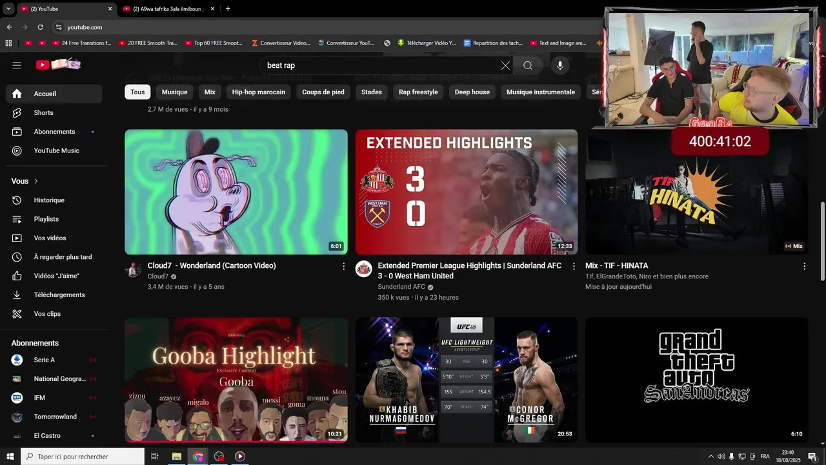Play the Khabib vs McGregor thumbnail
826x465 pixels.
tap(467, 380)
